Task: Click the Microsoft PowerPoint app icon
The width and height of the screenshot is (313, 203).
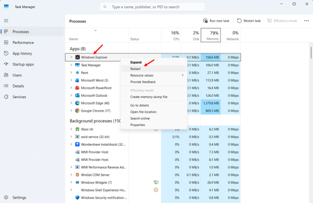Action: point(77,88)
